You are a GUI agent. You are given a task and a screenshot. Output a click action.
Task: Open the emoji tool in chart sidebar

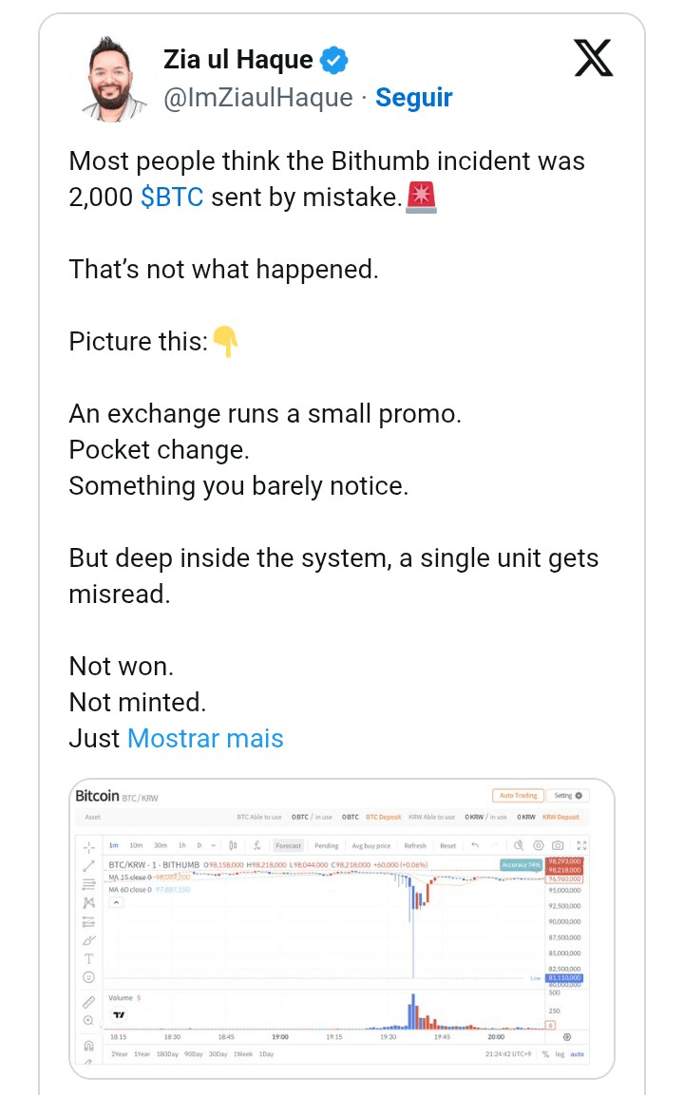tap(89, 976)
